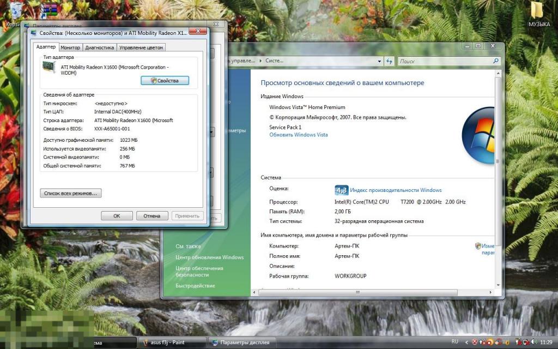The image size is (558, 349).
Task: Switch to the Управление цветом tab
Action: pos(141,47)
